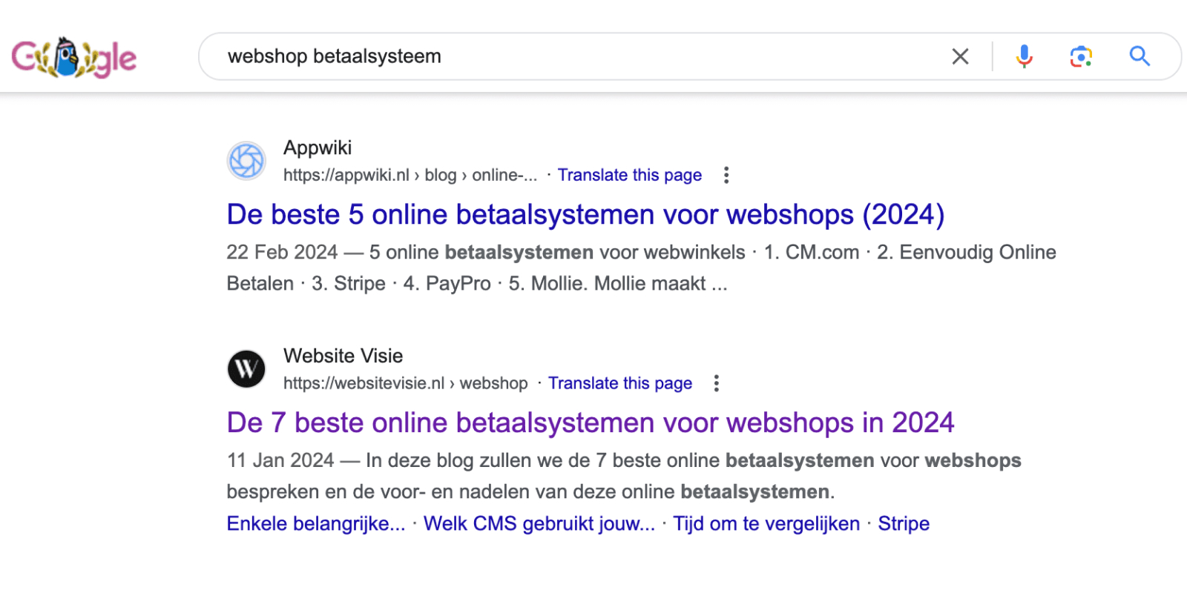Open De 7 beste online betaalsystemen result
The width and height of the screenshot is (1187, 593).
(x=590, y=423)
